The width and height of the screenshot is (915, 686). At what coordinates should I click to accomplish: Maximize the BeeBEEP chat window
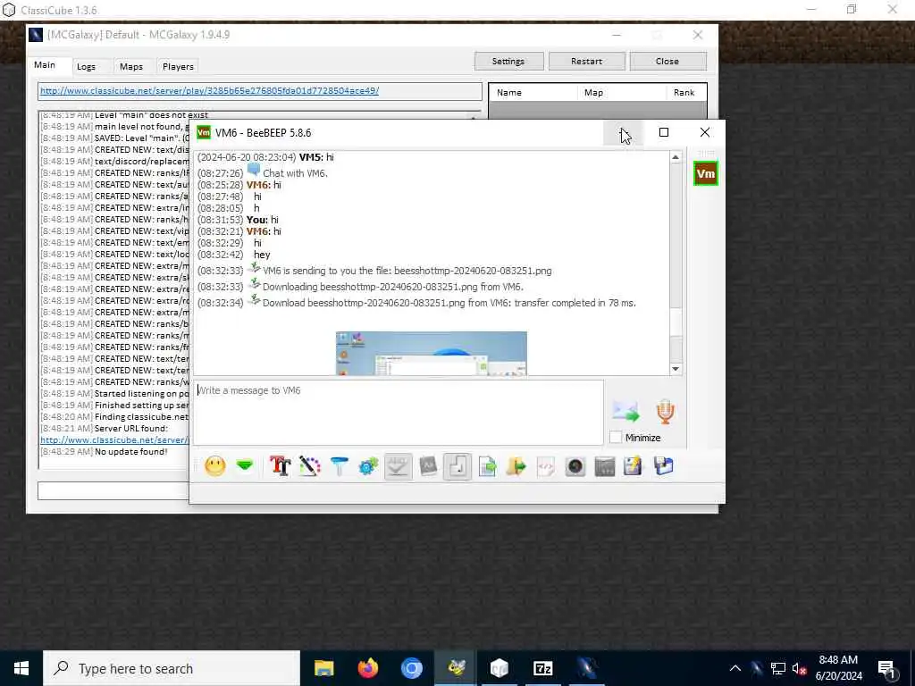(x=664, y=132)
